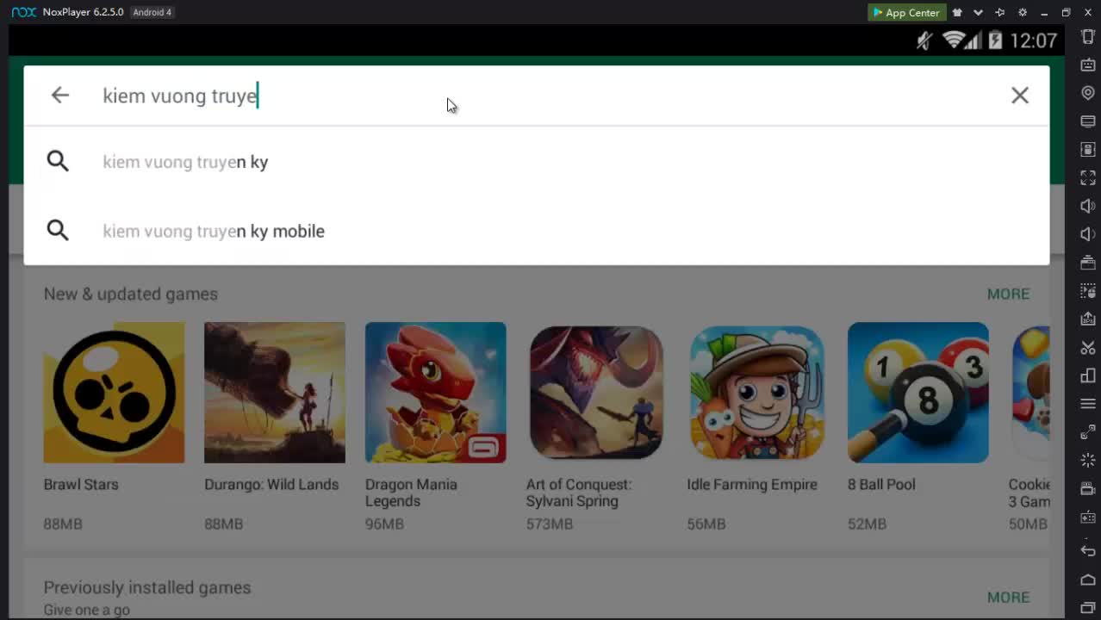Open Idle Farming Empire thumbnail
The width and height of the screenshot is (1101, 620).
coord(757,393)
